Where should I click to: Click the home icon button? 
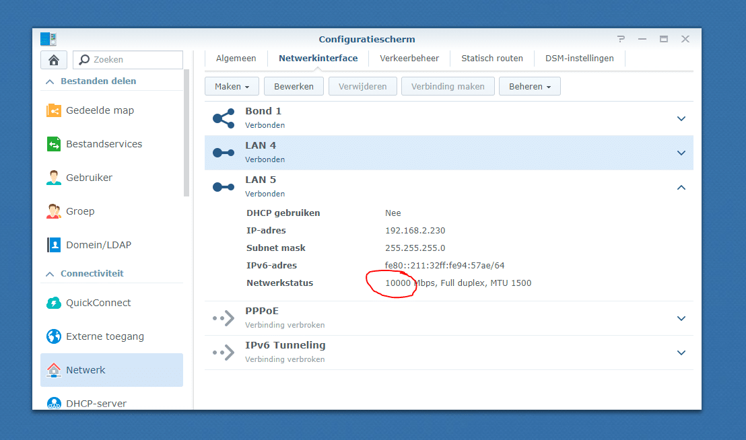[54, 60]
